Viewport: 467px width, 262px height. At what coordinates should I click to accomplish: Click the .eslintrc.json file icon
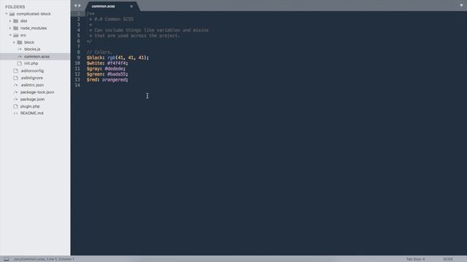(16, 85)
